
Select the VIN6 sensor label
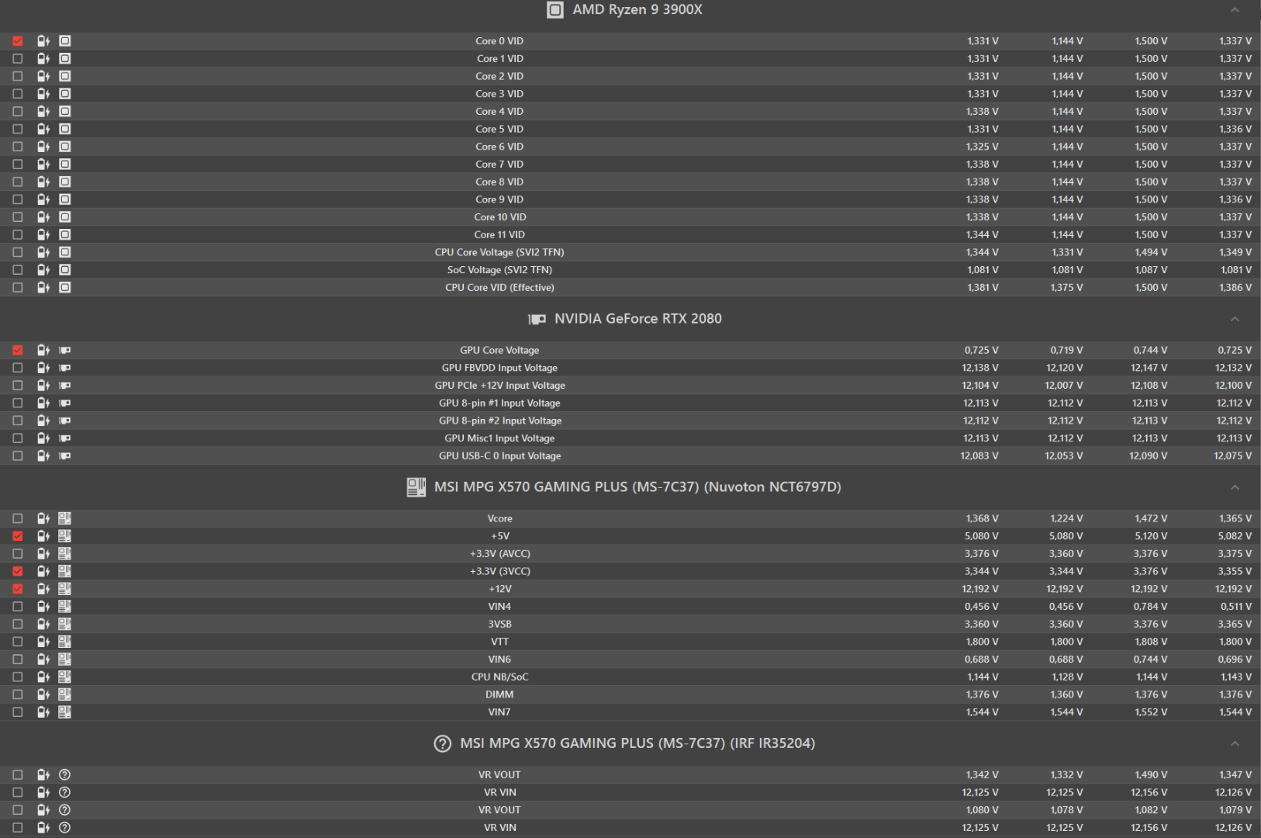[x=499, y=660]
